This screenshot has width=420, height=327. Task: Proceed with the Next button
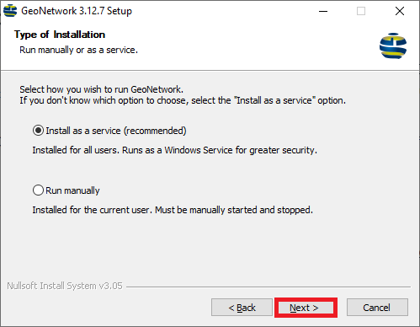(x=306, y=308)
